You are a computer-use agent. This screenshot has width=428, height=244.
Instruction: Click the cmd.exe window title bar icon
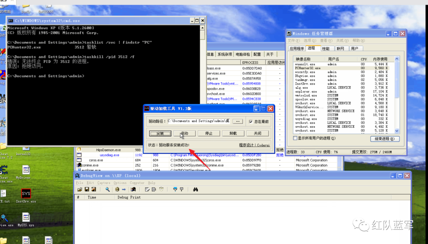tap(10, 21)
